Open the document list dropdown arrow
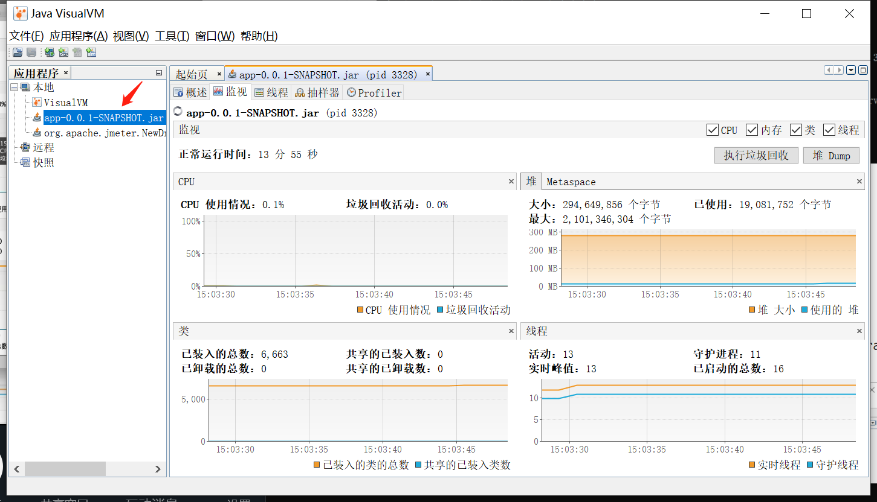The image size is (877, 502). point(851,70)
